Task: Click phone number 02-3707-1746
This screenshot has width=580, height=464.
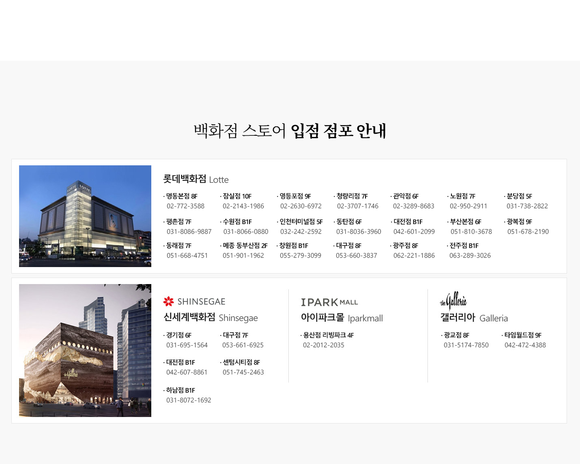Action: click(358, 206)
